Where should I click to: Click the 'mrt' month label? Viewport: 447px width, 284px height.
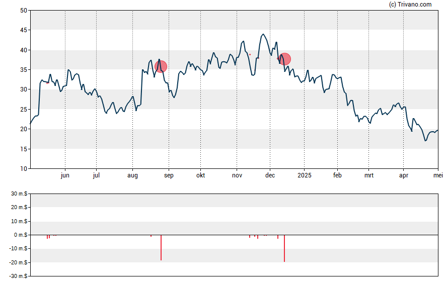[x=369, y=175]
